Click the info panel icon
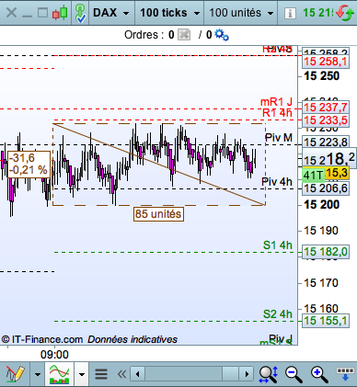357x387 pixels. 290,13
